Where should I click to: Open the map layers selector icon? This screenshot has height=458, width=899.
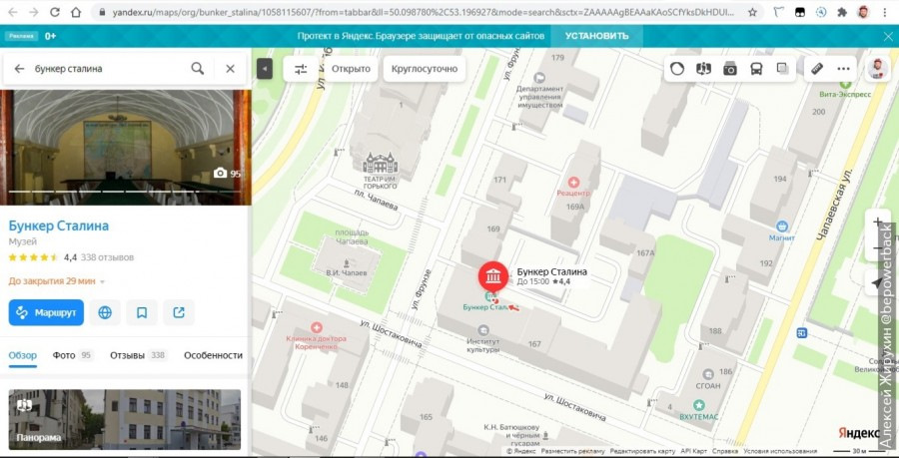[x=782, y=69]
